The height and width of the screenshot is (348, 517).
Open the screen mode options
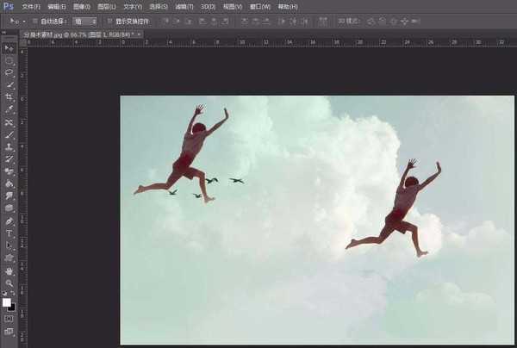(x=9, y=332)
